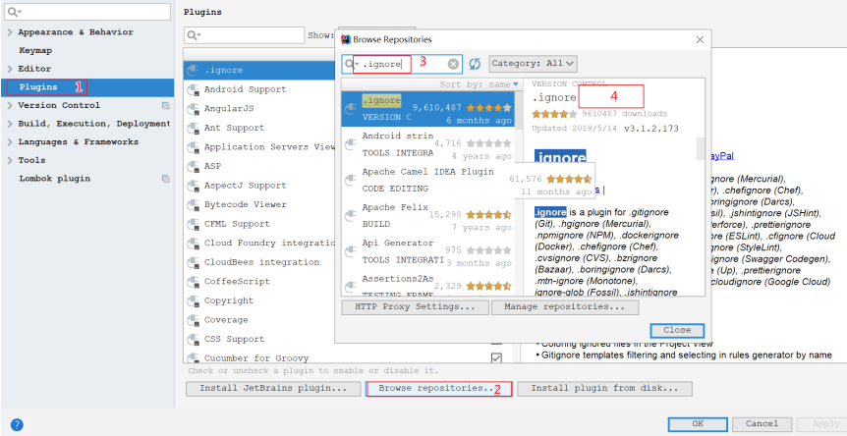Click the settings search magnifier icon at top left

coord(14,12)
